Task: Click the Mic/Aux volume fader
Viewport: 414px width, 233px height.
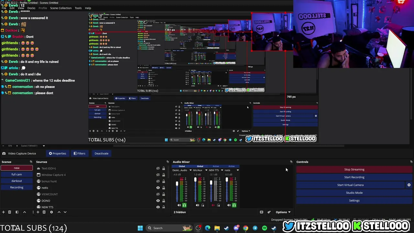Action: [x=195, y=180]
